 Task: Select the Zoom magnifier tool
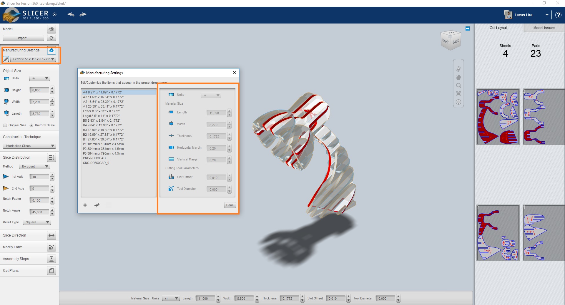(458, 86)
